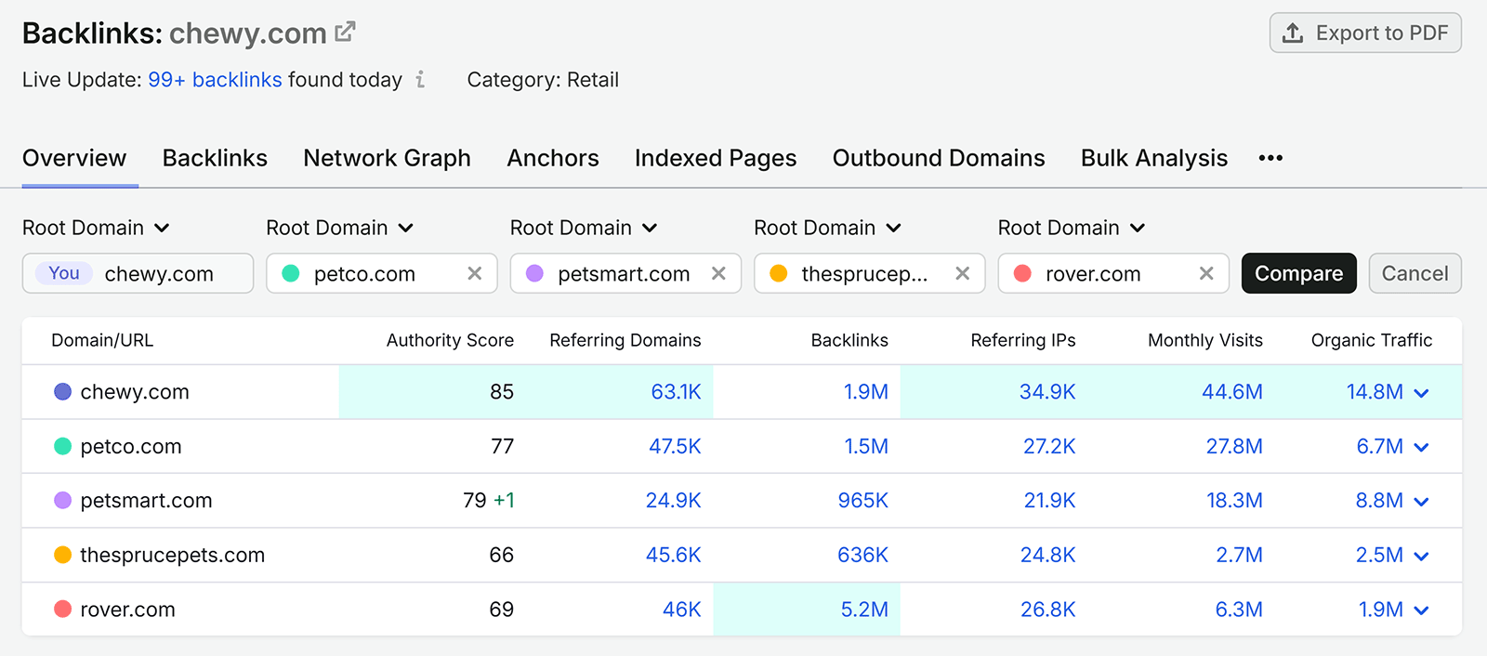Open the three-dots more tabs menu
The width and height of the screenshot is (1487, 656).
[x=1270, y=158]
